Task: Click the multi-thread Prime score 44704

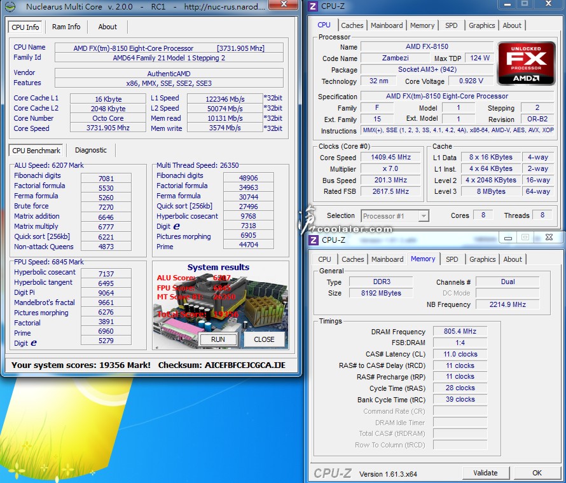Action: coord(249,245)
